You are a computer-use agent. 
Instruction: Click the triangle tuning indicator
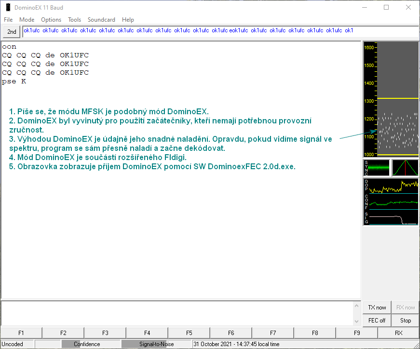click(405, 168)
